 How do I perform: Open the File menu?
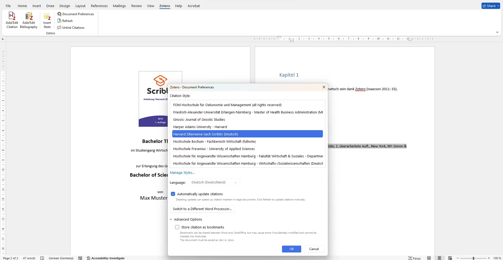8,6
